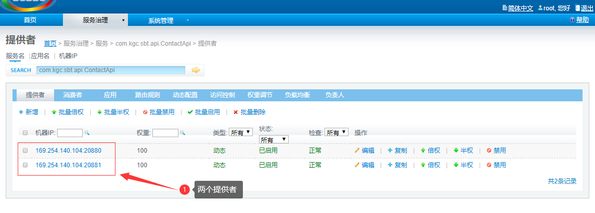Viewport: 595px width, 213px height.
Task: Toggle the select-all checkbox in table header
Action: point(25,132)
